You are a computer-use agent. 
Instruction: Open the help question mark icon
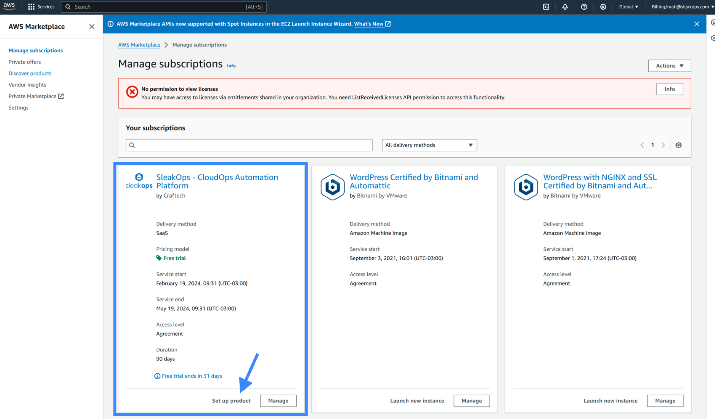click(584, 7)
